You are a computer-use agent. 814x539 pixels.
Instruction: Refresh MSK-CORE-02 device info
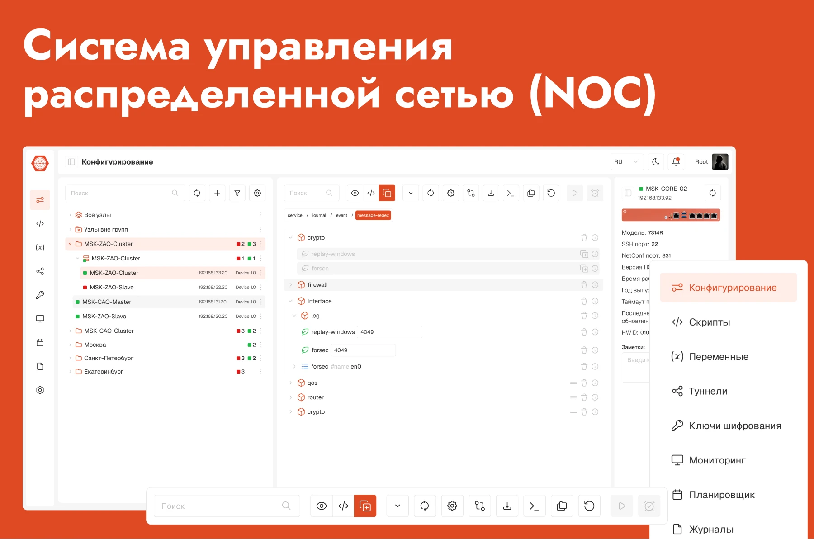(x=713, y=193)
